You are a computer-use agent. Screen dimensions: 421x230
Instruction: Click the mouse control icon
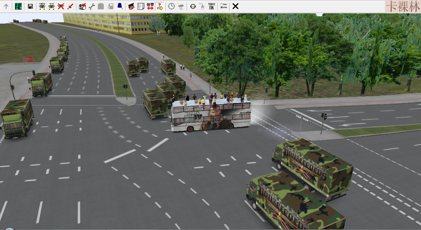pyautogui.click(x=202, y=6)
